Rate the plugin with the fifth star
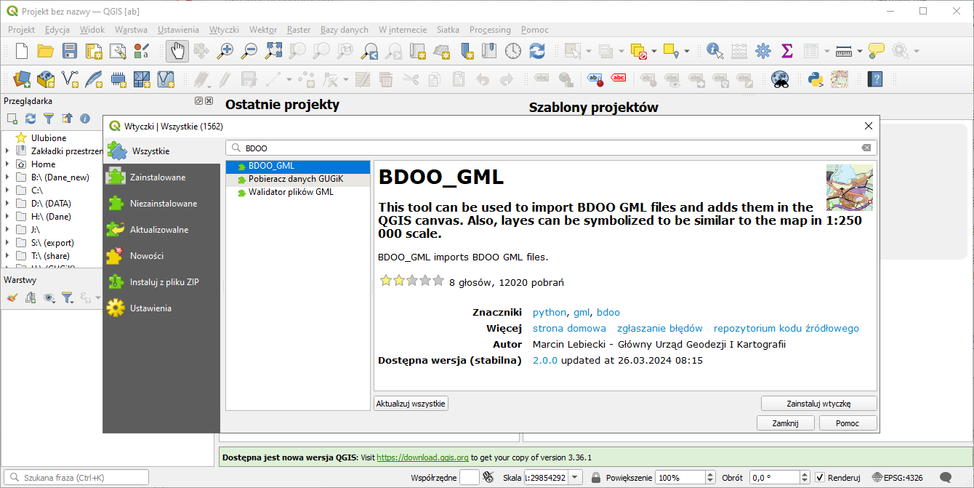Viewport: 974px width, 488px height. click(x=438, y=281)
